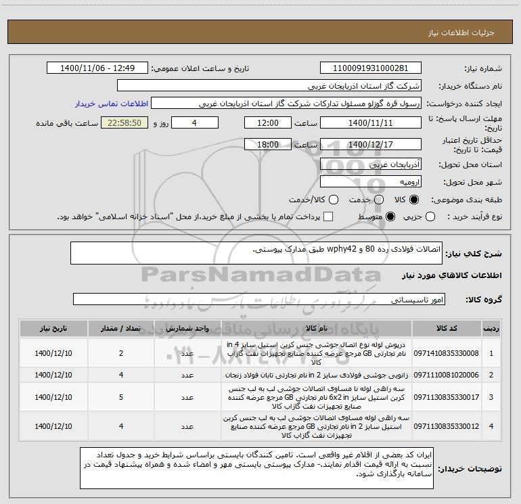Toggle the اسناد خزانه اسلامی payment checkbox
The height and width of the screenshot is (504, 521).
point(328,217)
